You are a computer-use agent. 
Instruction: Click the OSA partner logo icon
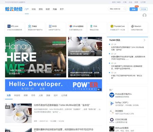point(91,26)
